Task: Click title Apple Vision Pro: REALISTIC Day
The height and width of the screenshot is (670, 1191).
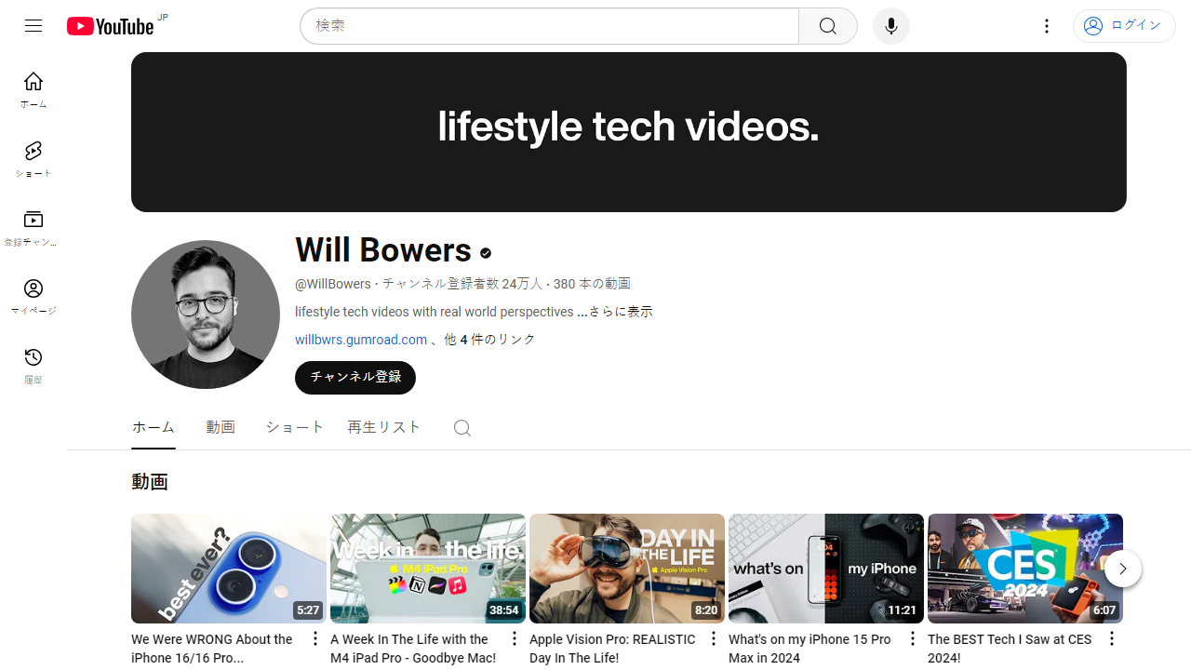Action: pos(612,649)
